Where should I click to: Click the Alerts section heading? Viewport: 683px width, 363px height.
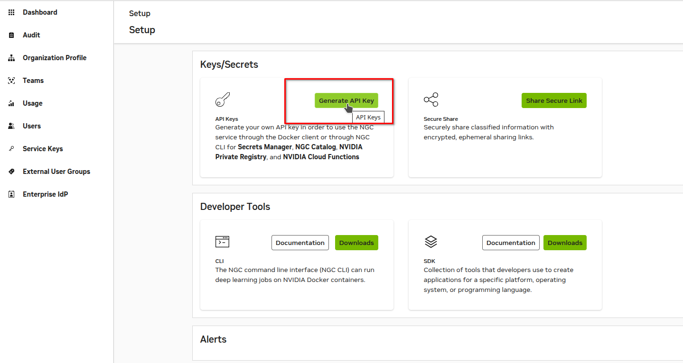point(213,339)
